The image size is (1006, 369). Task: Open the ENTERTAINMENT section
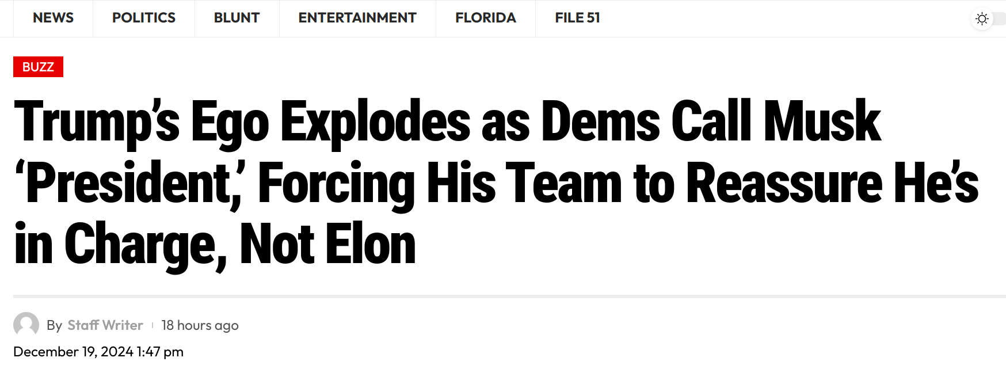pos(357,18)
